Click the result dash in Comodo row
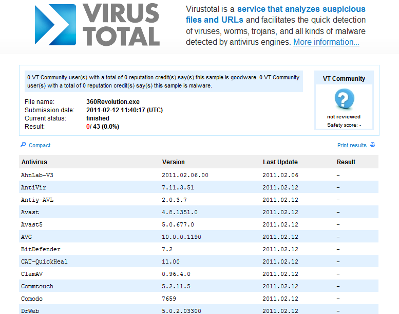399x314 pixels. pos(338,299)
